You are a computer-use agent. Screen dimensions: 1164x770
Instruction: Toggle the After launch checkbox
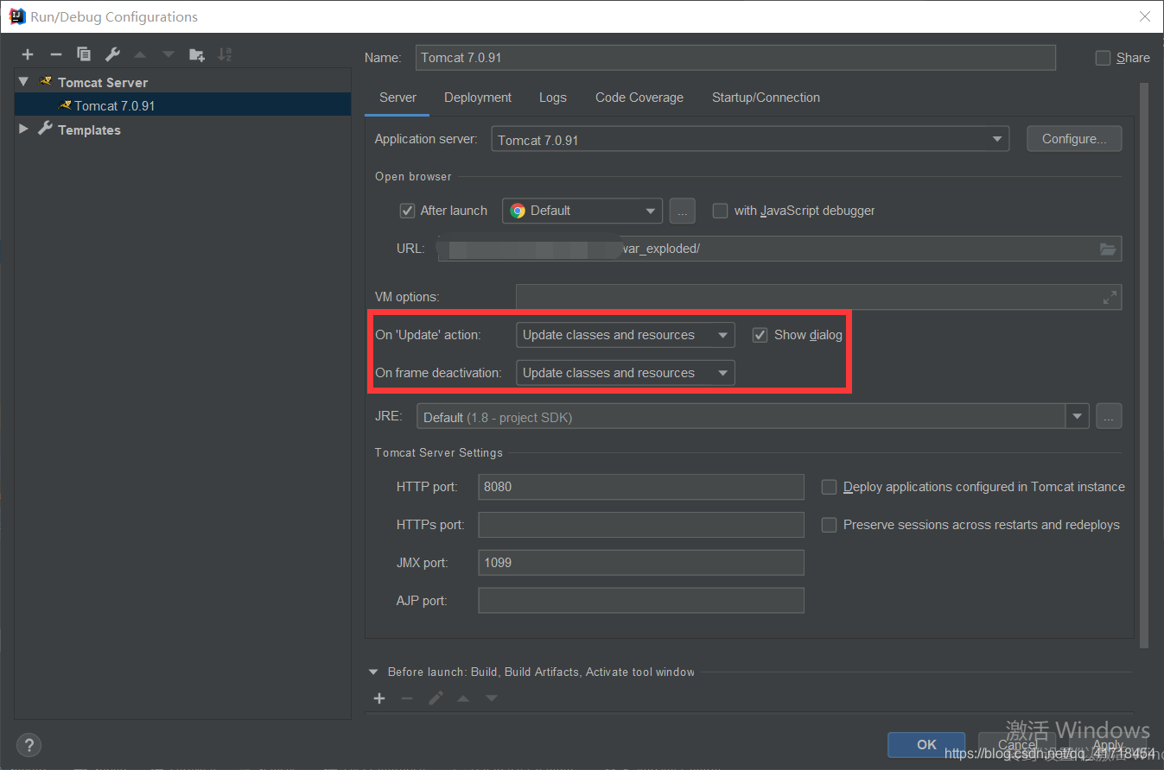407,211
